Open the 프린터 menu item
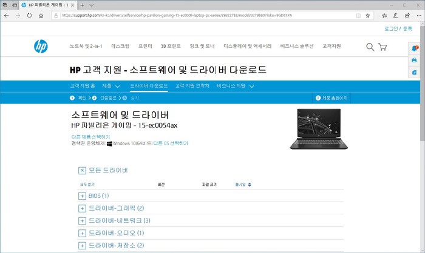 coord(145,47)
